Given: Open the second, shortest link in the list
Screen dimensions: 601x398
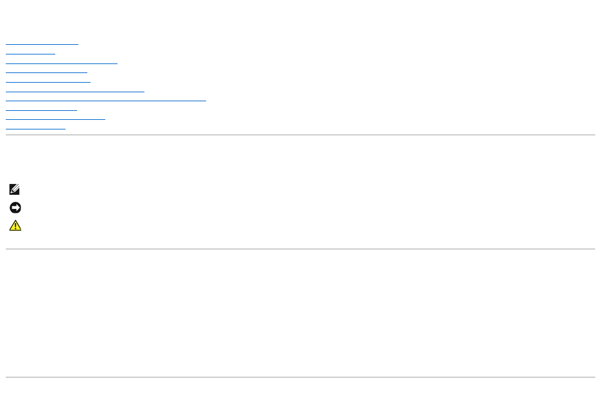Looking at the screenshot, I should coord(30,53).
